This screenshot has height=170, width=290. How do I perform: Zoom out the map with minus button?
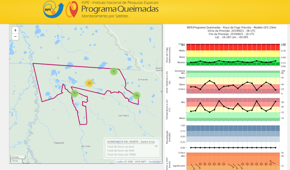pos(15,37)
